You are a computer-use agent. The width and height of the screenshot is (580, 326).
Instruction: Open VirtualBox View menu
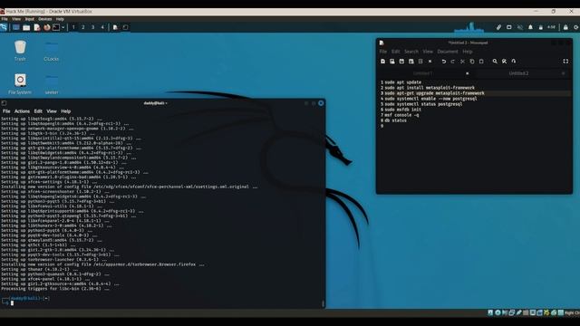(x=16, y=19)
